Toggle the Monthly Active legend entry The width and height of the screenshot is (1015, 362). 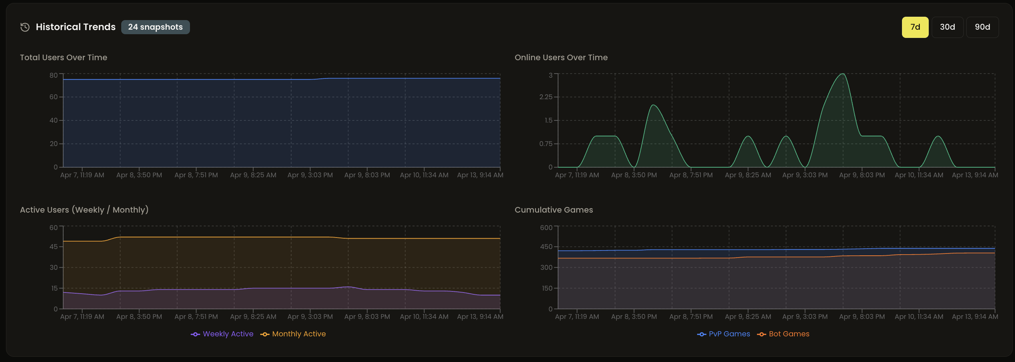point(293,334)
